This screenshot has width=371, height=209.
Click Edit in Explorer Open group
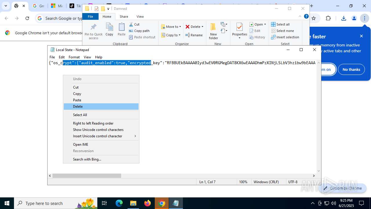(x=255, y=31)
